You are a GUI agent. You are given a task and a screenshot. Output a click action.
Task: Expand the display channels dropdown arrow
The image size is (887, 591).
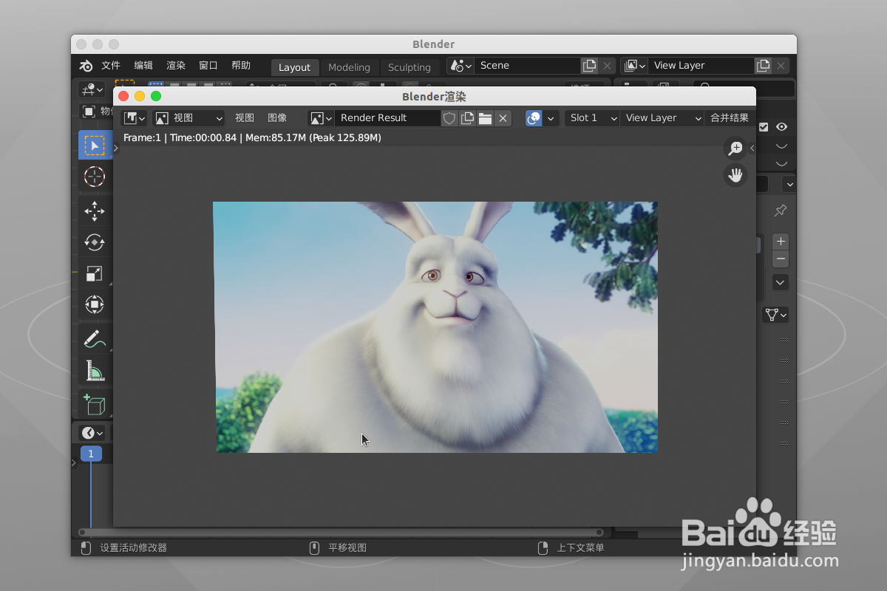pos(551,118)
